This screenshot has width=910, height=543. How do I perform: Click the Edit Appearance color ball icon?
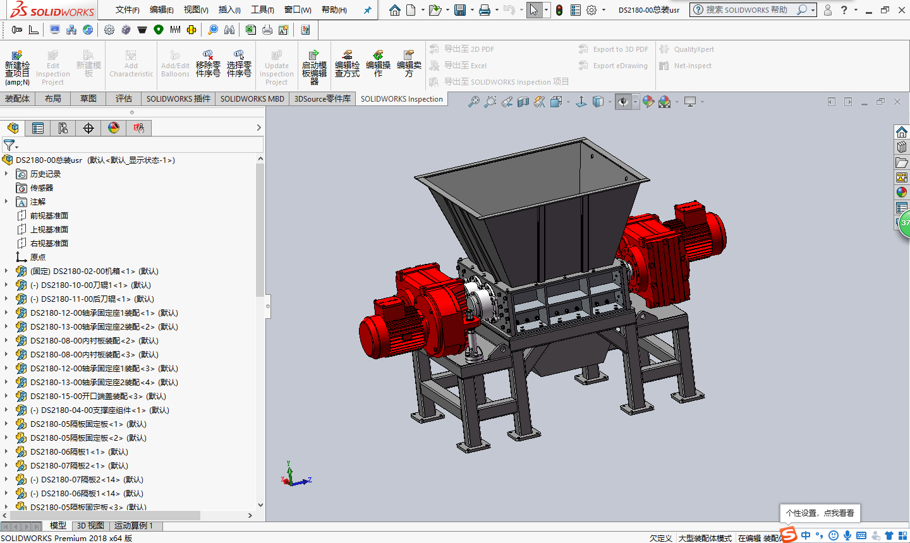[648, 102]
